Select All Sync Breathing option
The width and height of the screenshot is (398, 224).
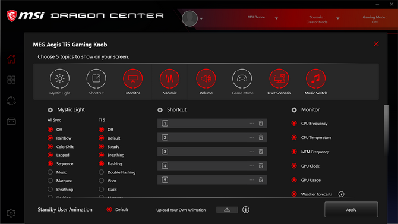point(50,190)
